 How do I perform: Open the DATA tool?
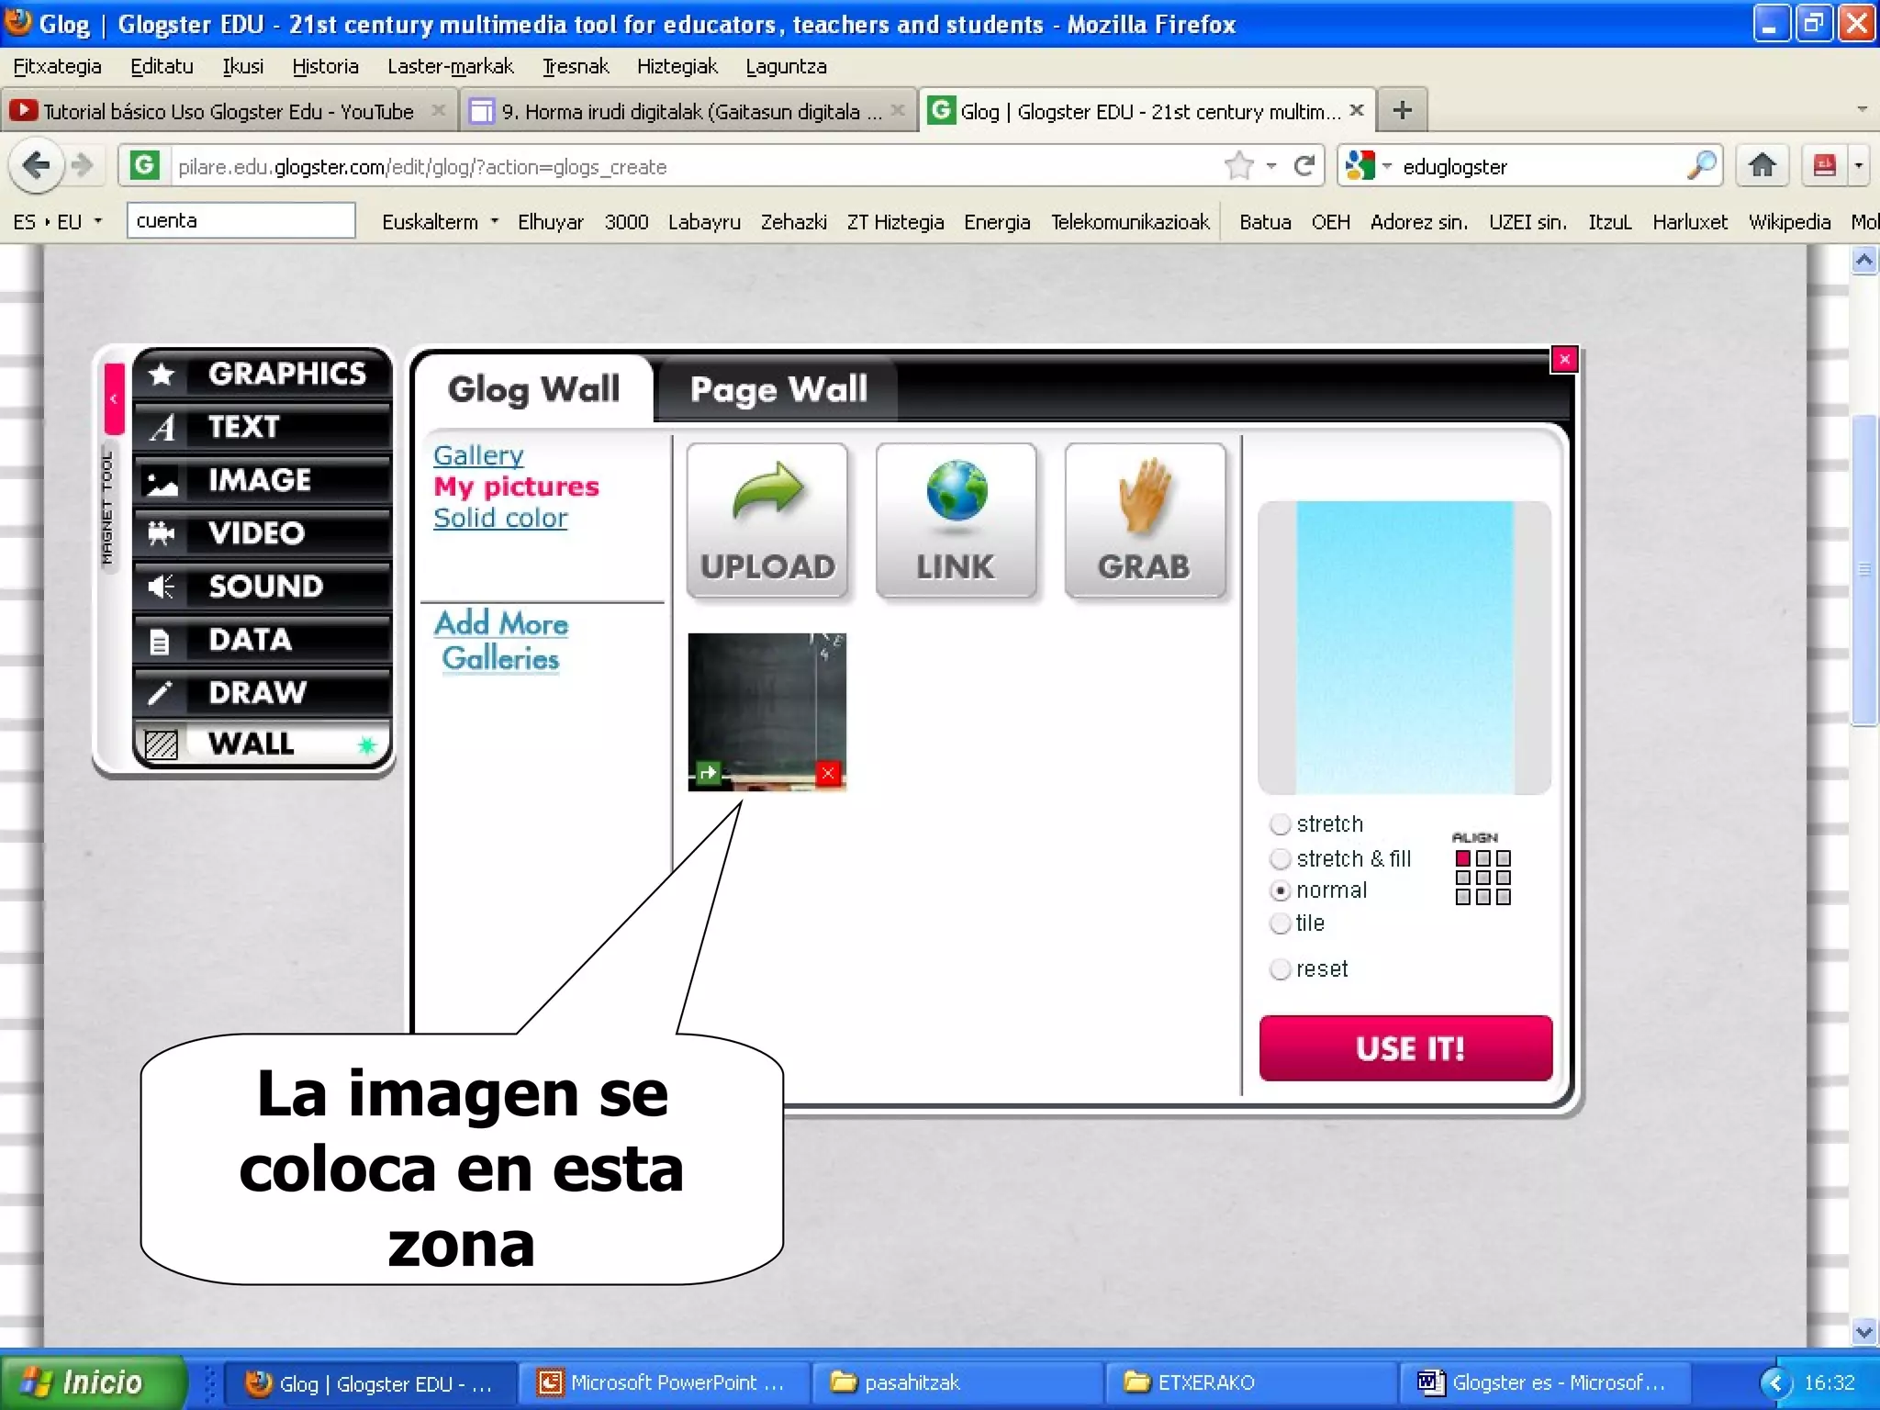pyautogui.click(x=263, y=640)
